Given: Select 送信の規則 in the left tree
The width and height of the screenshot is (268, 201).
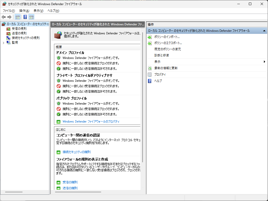Looking at the screenshot, I should (19, 33).
